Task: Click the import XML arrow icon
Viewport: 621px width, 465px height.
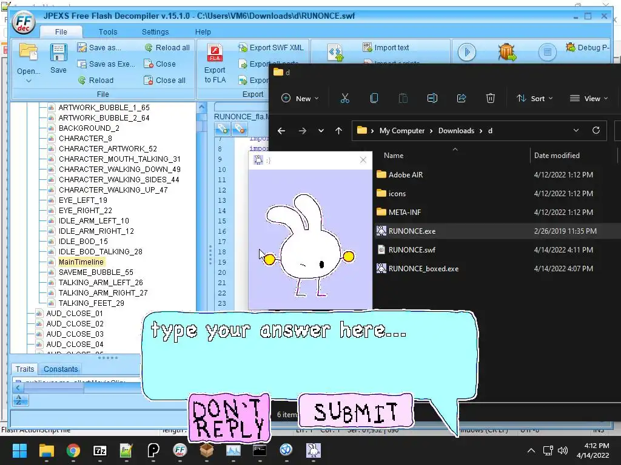Action: coord(335,53)
